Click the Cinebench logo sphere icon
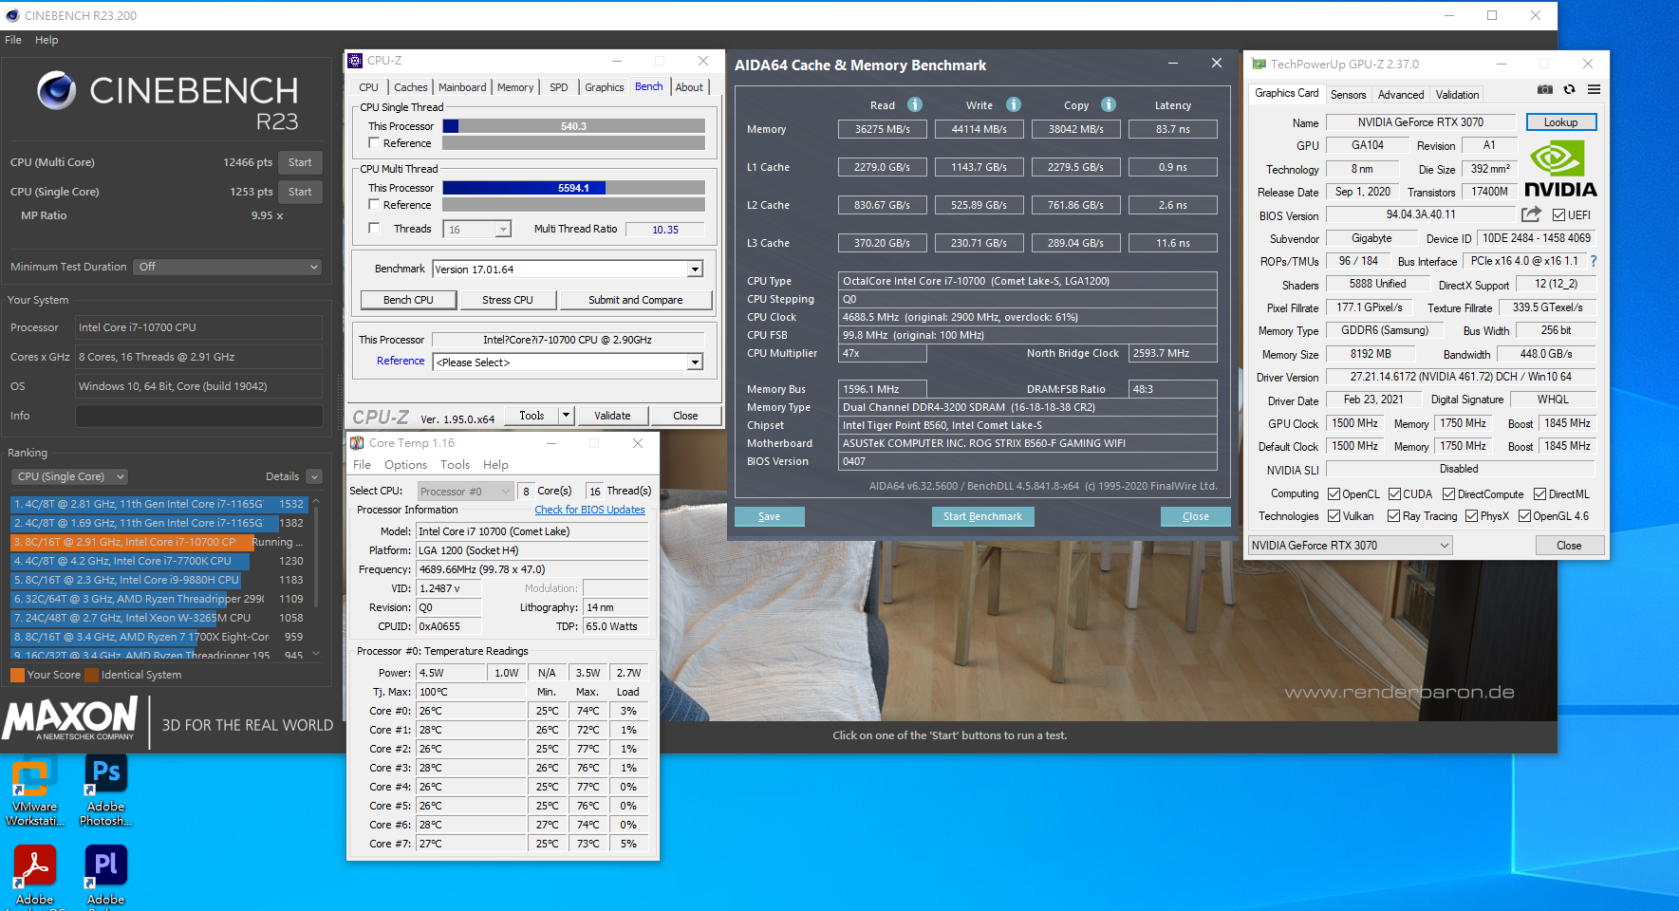Viewport: 1679px width, 911px height. click(x=57, y=90)
